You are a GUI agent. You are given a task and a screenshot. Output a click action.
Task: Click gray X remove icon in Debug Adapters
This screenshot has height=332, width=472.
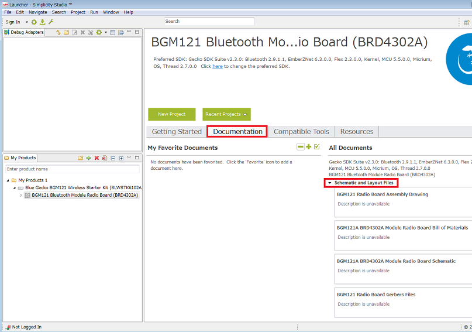click(82, 32)
